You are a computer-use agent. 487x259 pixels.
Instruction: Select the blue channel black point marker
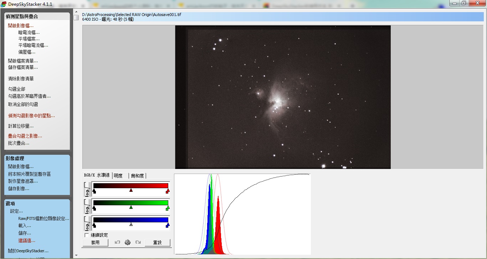pyautogui.click(x=94, y=225)
